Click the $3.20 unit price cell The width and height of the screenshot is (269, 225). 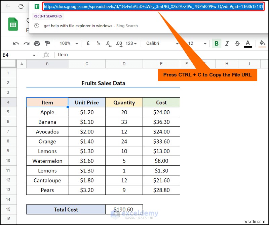(x=87, y=190)
